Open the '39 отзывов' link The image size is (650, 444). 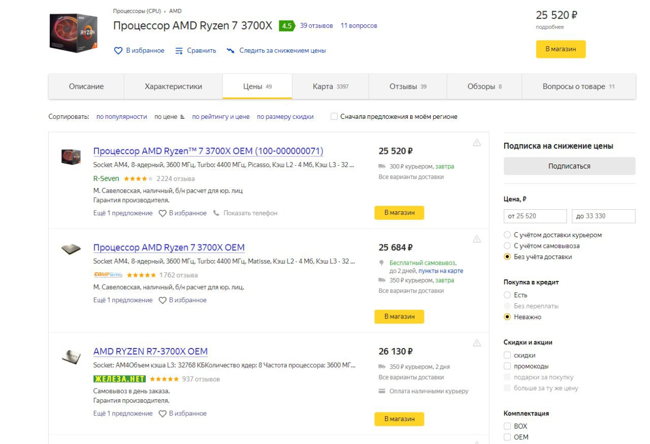[x=316, y=26]
